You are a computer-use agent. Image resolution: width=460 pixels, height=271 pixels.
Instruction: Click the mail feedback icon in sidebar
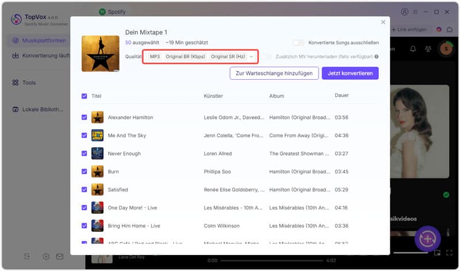(x=60, y=257)
